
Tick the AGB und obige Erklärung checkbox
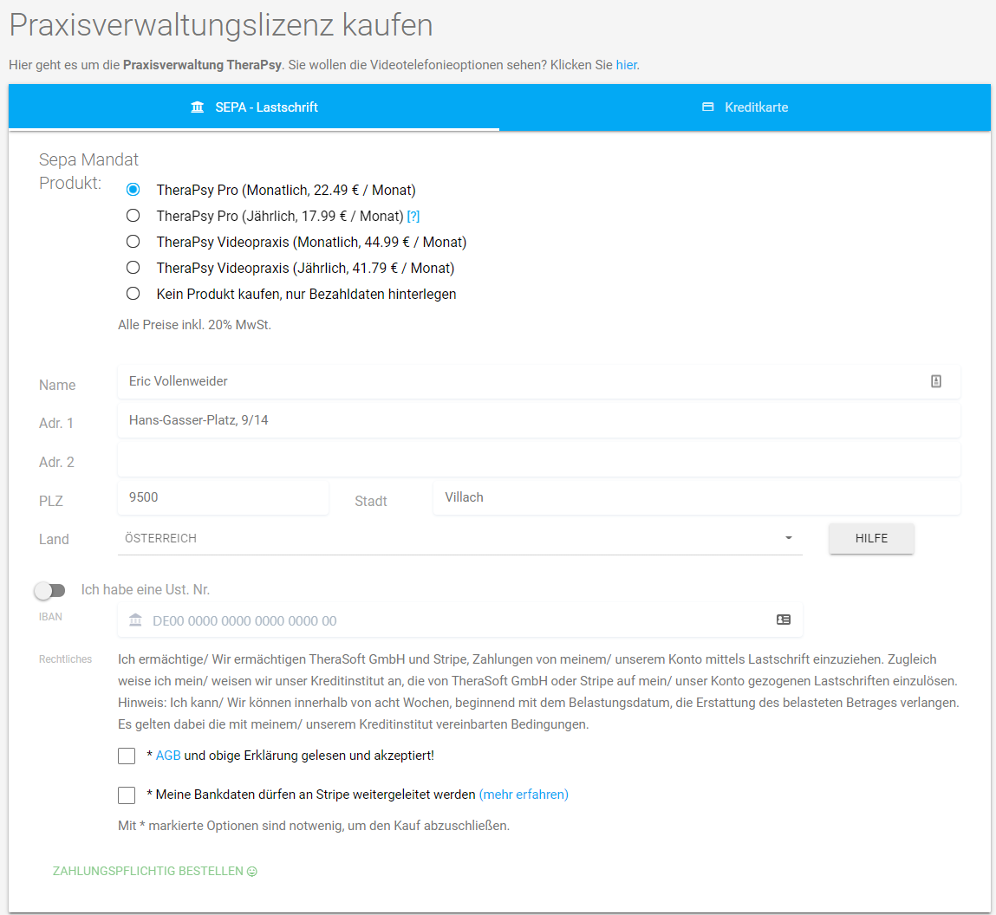127,756
